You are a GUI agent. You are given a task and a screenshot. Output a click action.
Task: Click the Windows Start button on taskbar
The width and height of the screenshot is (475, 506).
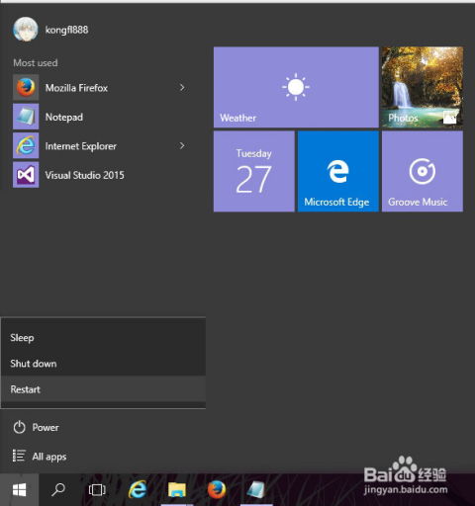click(19, 490)
